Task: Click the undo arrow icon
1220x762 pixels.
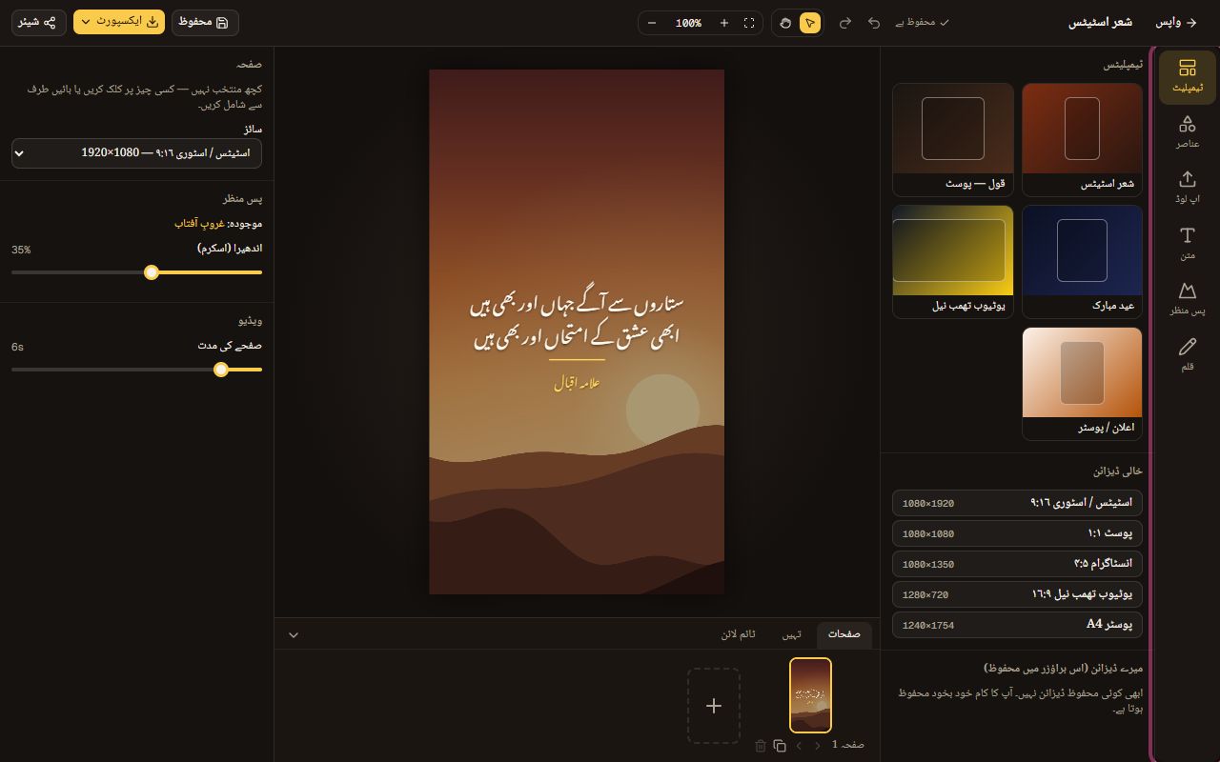Action: point(874,23)
